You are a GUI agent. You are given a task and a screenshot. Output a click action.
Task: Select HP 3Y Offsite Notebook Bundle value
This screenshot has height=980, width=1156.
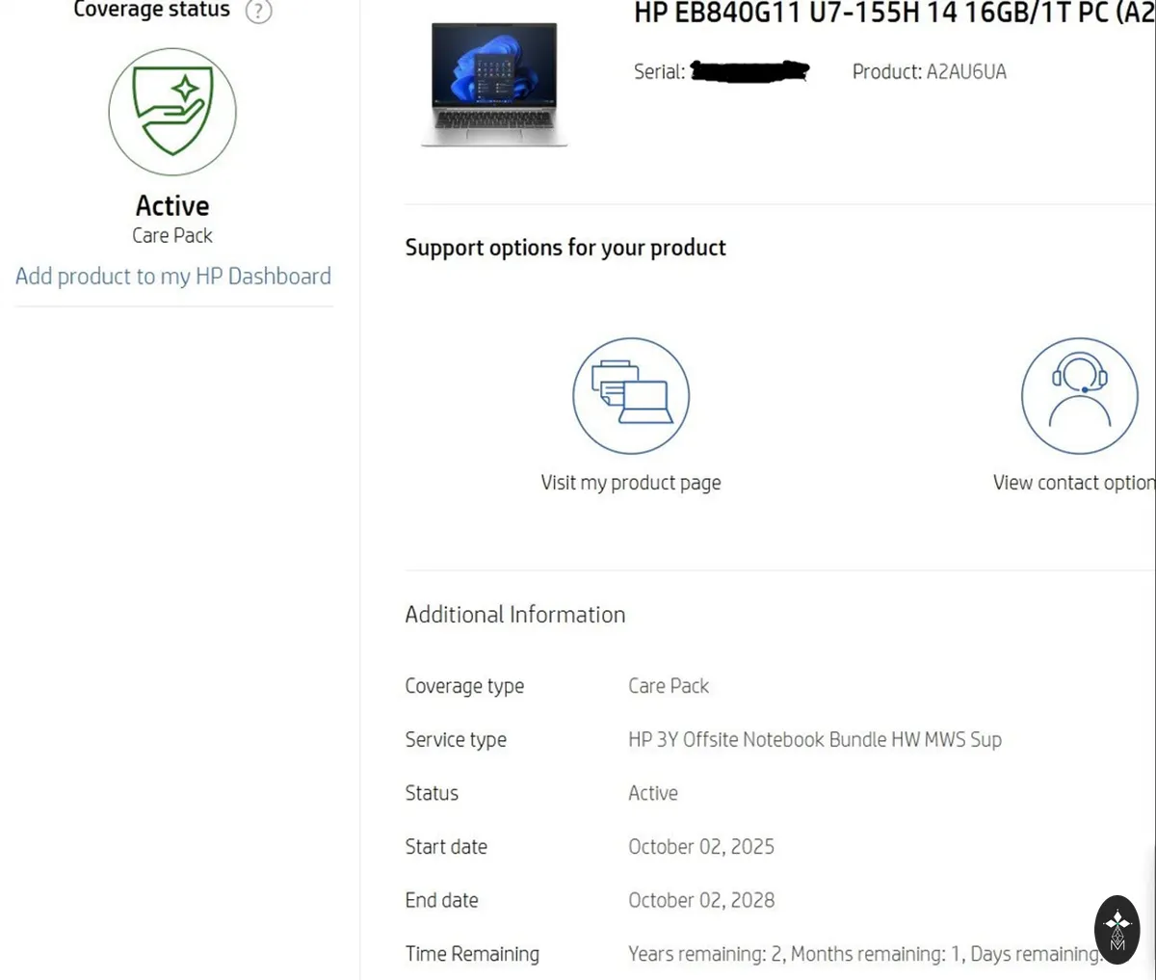[815, 740]
